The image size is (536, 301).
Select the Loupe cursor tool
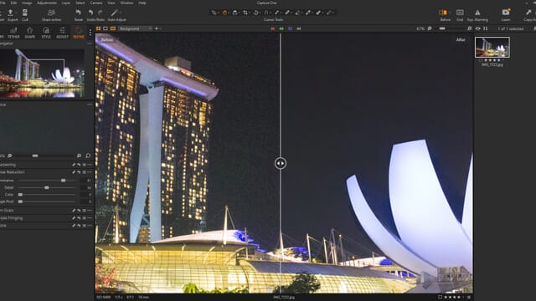234,13
